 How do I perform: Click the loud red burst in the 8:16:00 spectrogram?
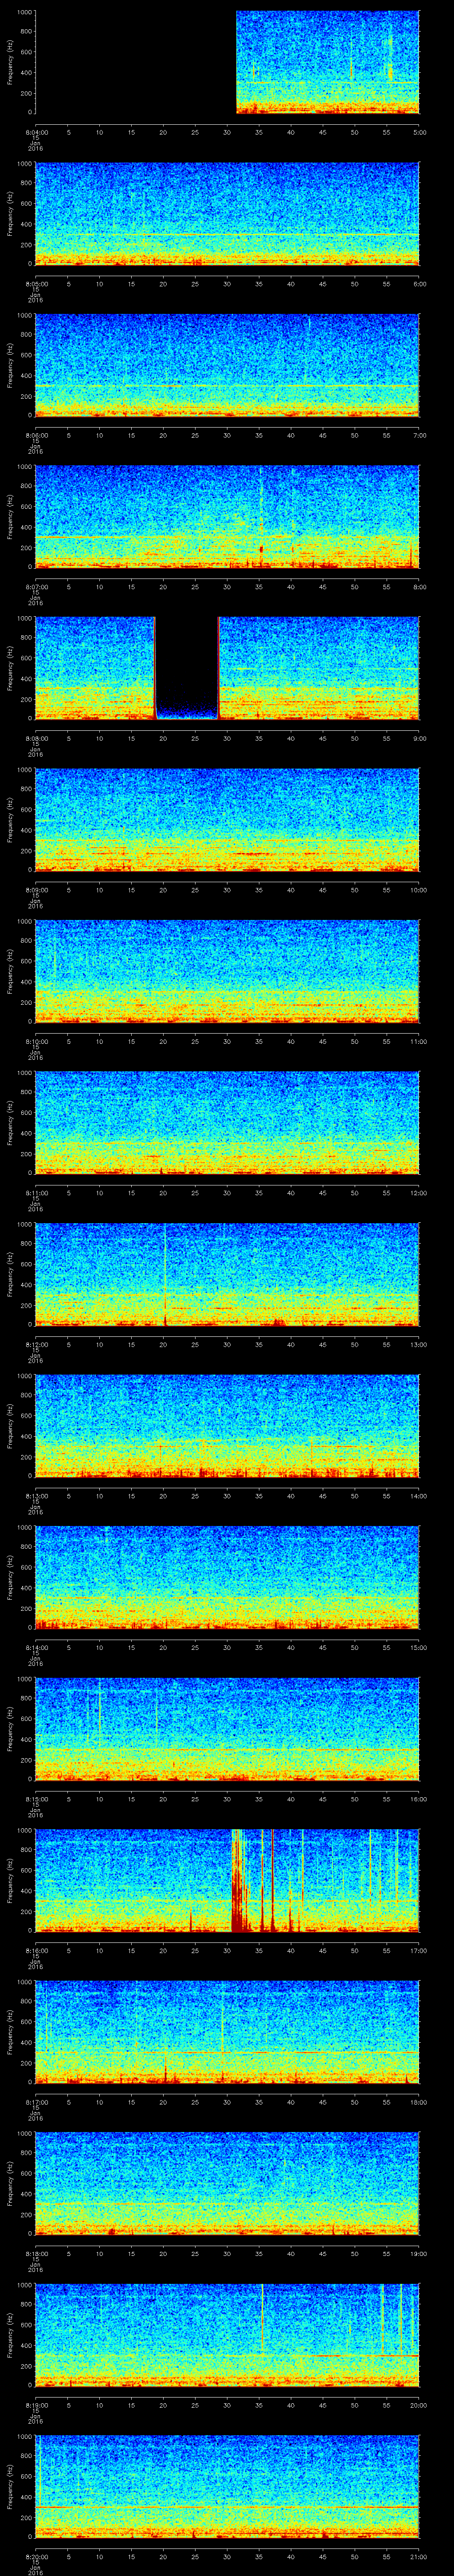(238, 1880)
